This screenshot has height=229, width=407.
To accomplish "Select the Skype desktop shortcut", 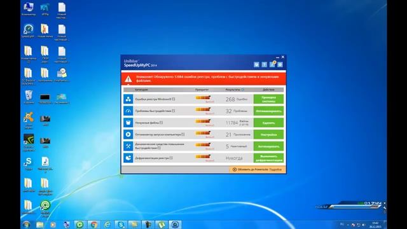I will coord(29,163).
